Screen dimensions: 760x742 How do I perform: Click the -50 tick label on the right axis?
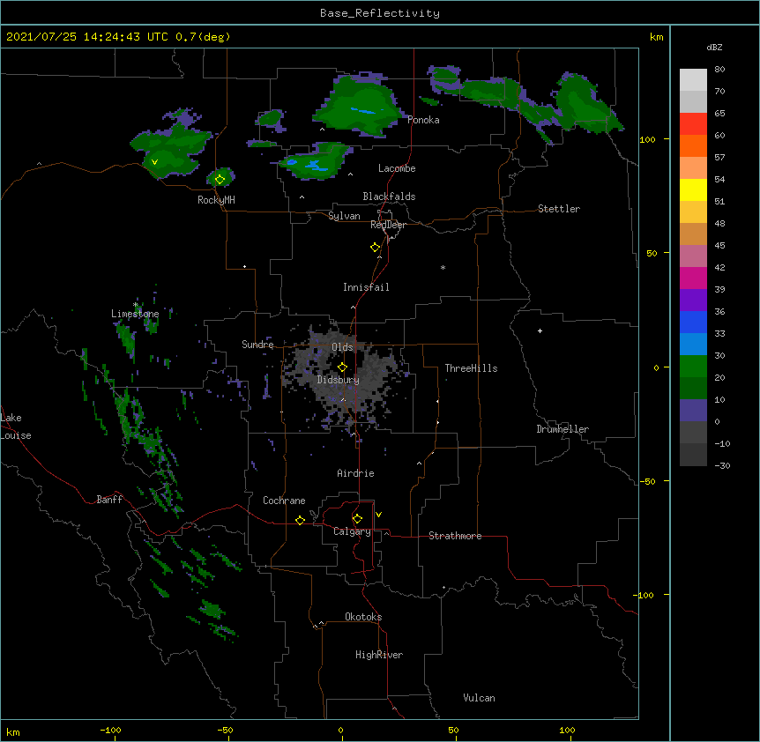(x=647, y=481)
